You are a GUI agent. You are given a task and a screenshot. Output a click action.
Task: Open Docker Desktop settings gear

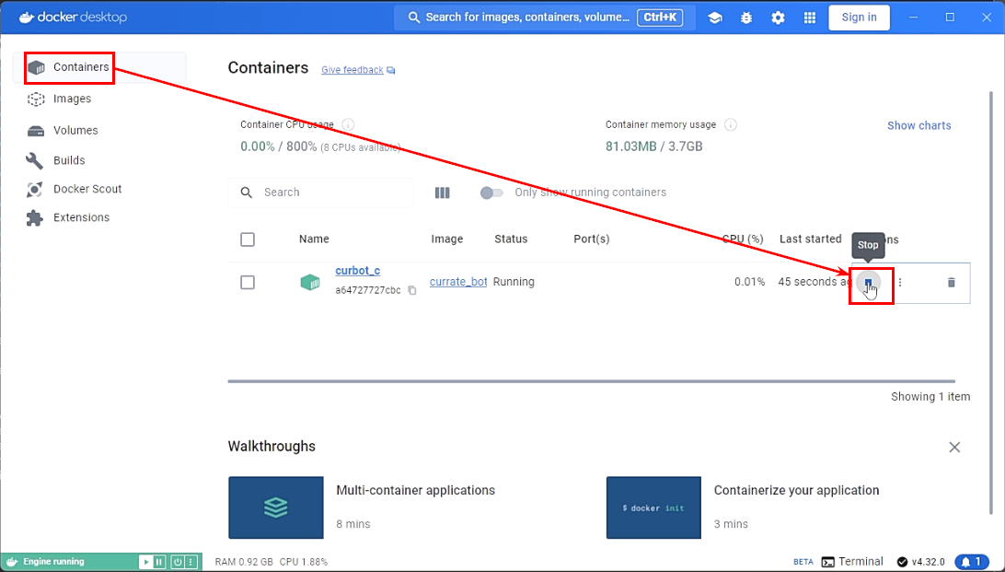click(x=778, y=18)
